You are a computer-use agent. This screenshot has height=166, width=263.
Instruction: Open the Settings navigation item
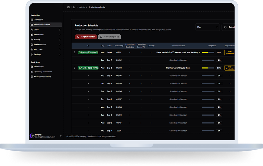(x=37, y=55)
